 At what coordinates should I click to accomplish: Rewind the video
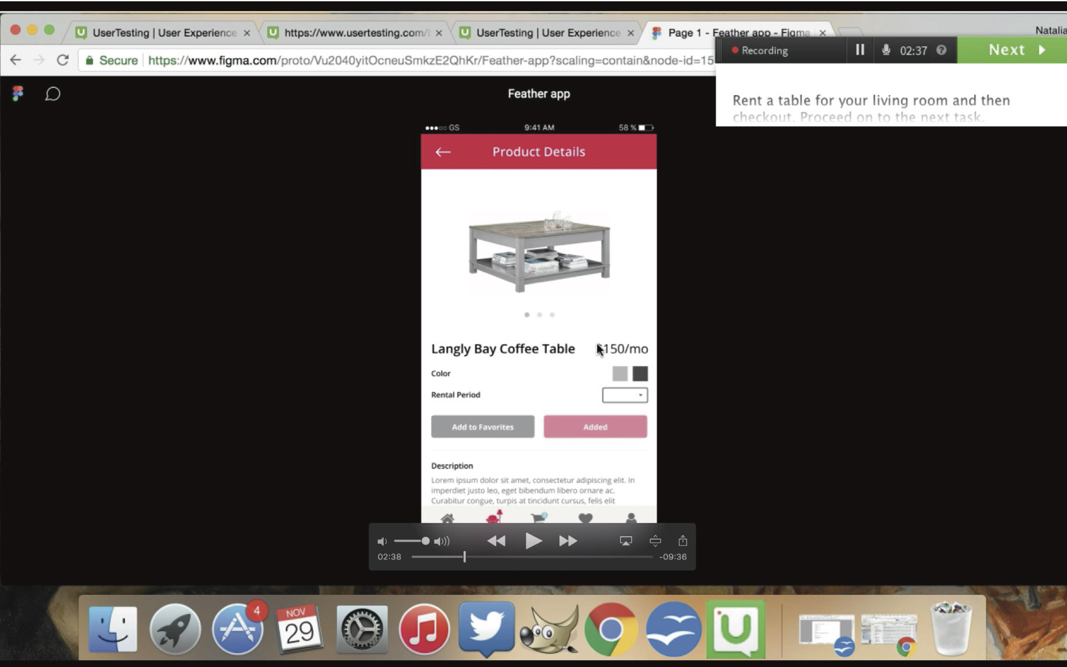pyautogui.click(x=496, y=541)
